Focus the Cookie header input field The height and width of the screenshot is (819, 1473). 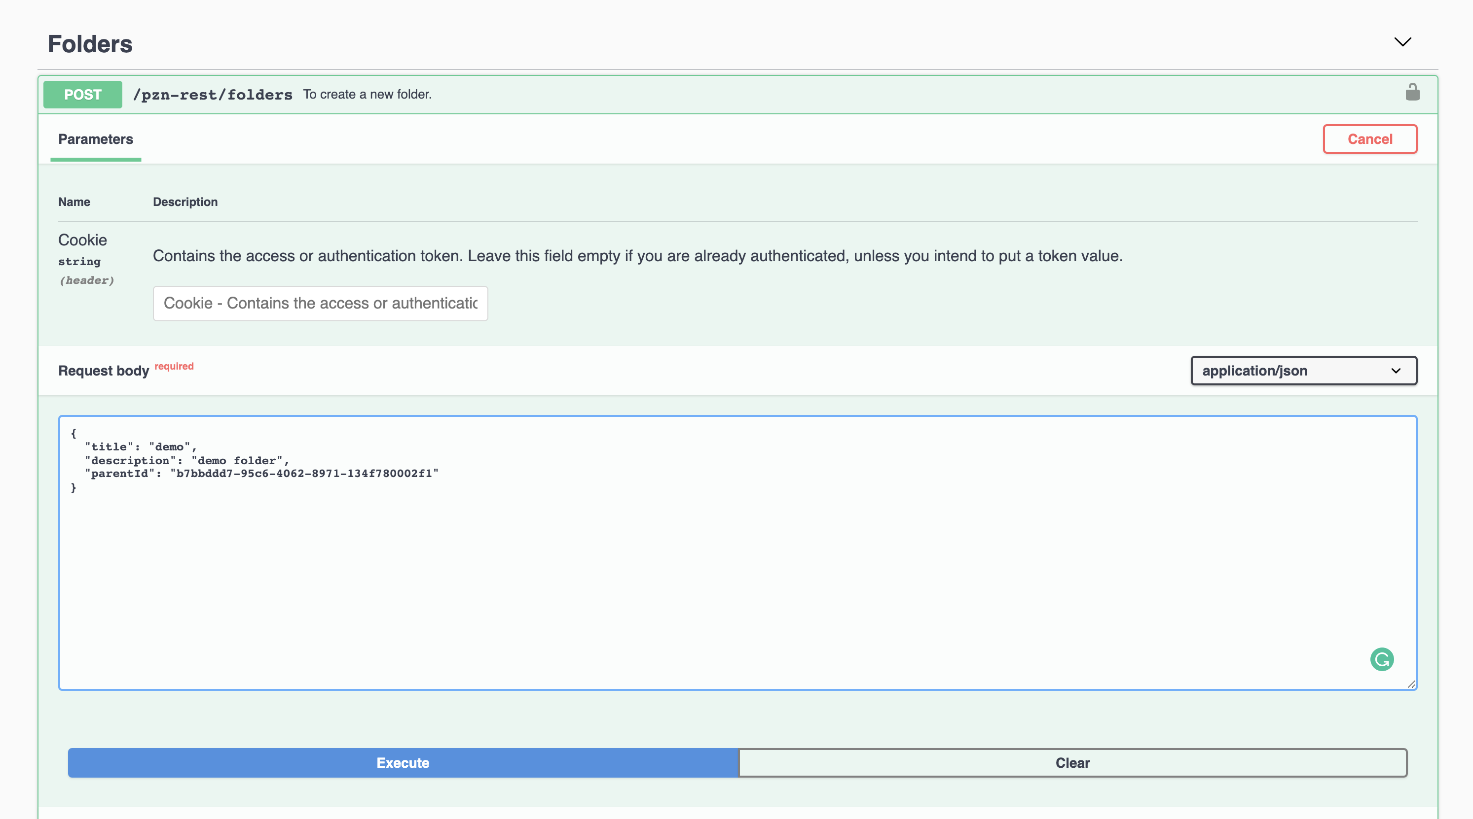(320, 303)
